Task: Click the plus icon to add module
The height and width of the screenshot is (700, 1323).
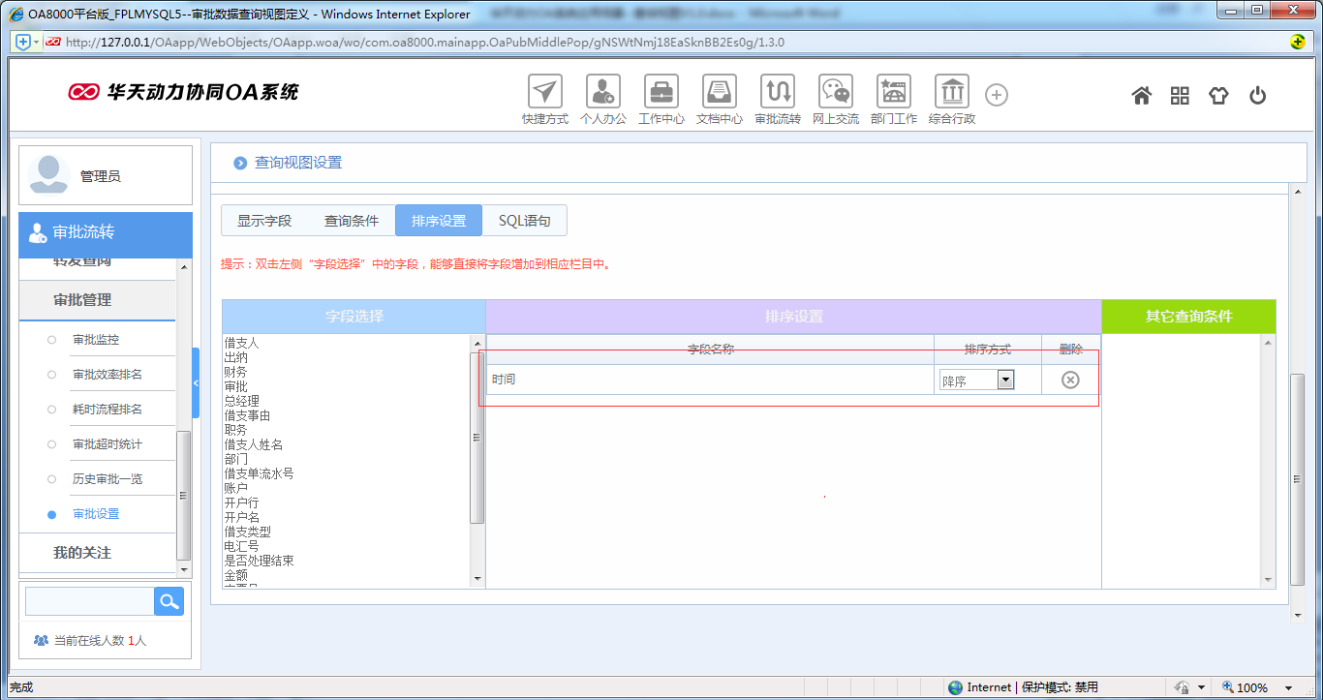Action: pos(997,95)
